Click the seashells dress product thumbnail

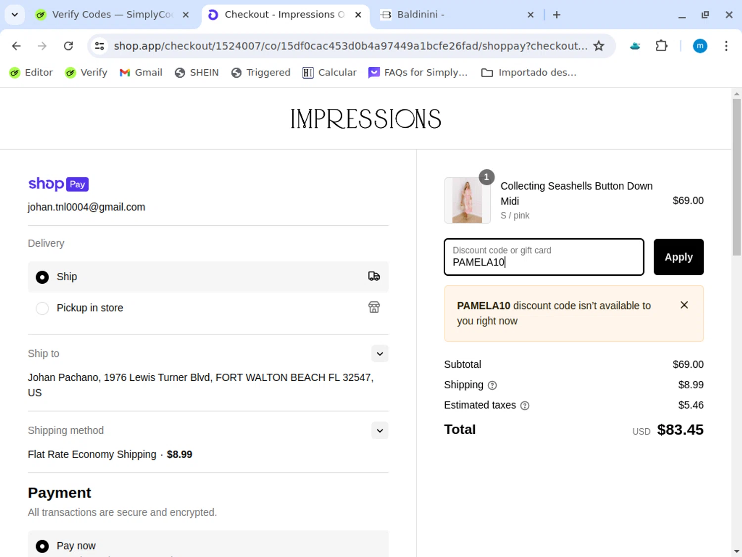pos(467,201)
